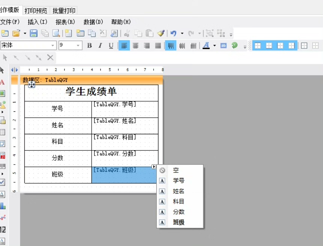The width and height of the screenshot is (323, 246).
Task: Click the format painter brush icon
Action: pos(161,33)
